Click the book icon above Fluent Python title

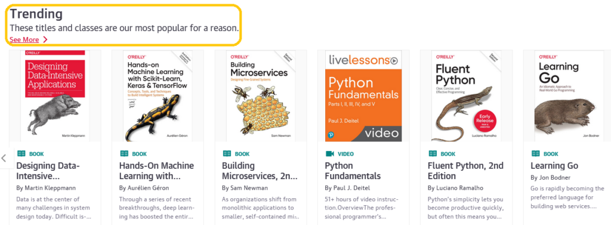[x=433, y=153]
